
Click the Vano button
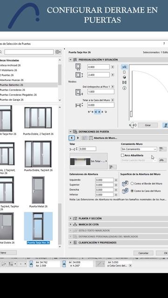point(8,253)
